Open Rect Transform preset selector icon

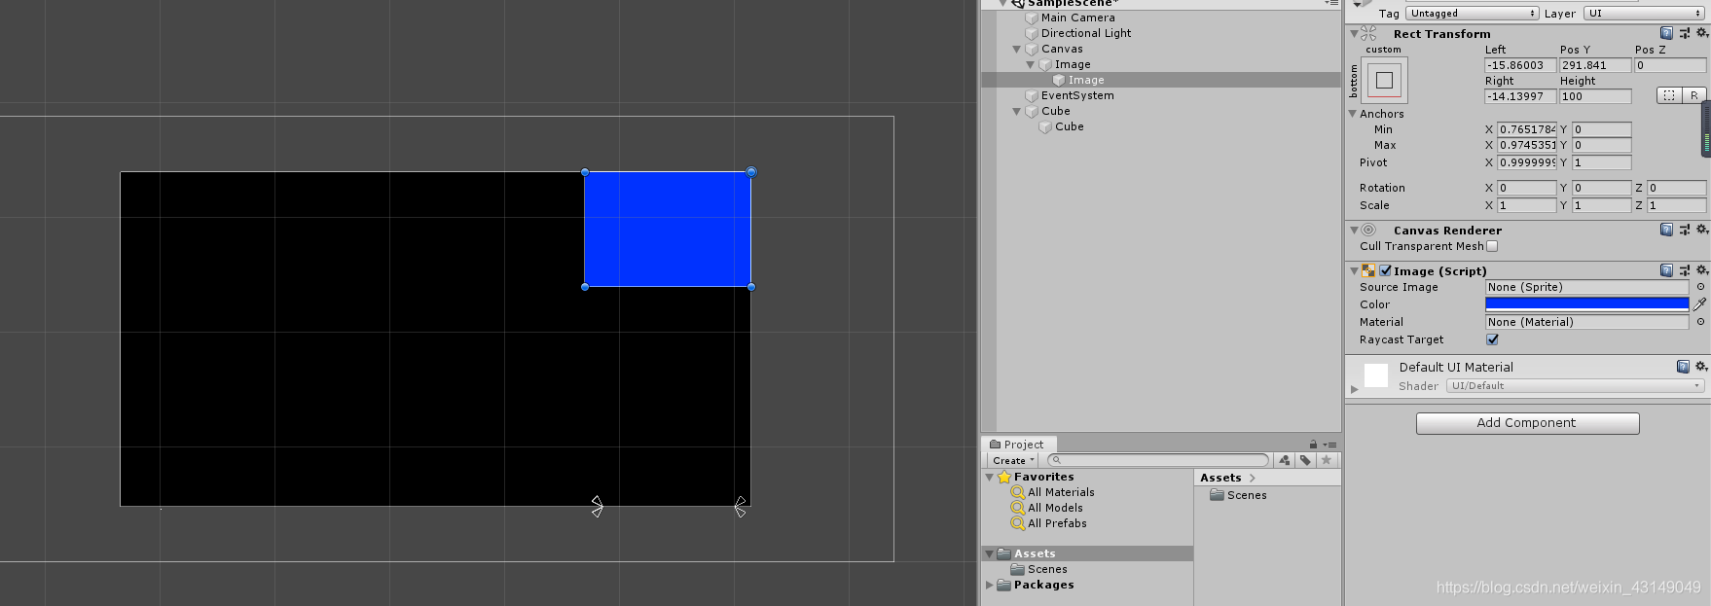point(1685,33)
